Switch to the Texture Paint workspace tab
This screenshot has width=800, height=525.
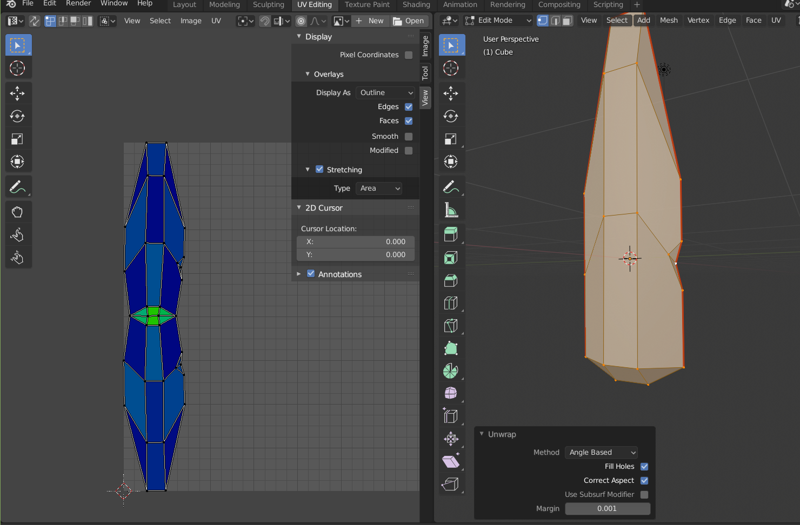(x=367, y=5)
